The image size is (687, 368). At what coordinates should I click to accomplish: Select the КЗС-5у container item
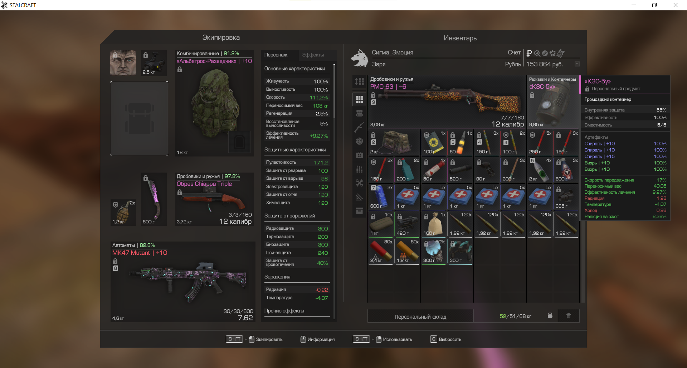click(x=553, y=102)
